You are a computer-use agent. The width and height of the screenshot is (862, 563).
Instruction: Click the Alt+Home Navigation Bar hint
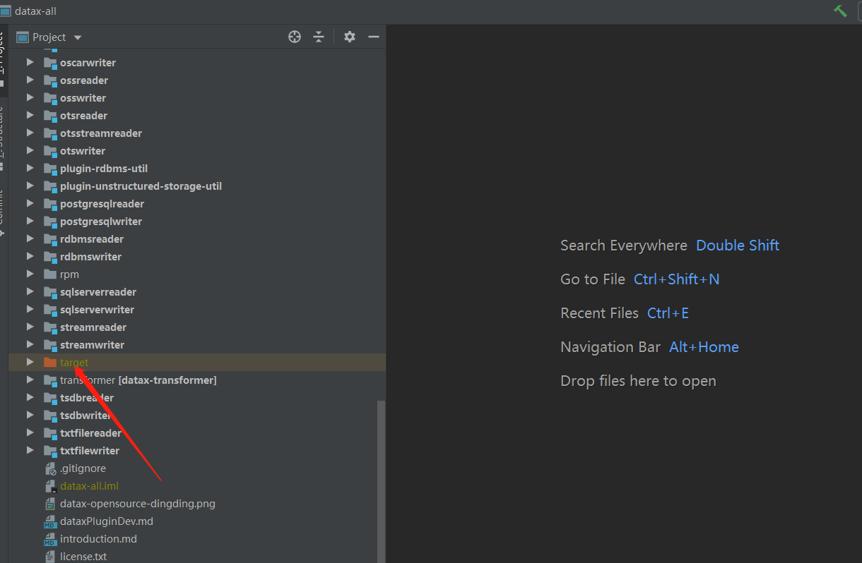point(704,347)
